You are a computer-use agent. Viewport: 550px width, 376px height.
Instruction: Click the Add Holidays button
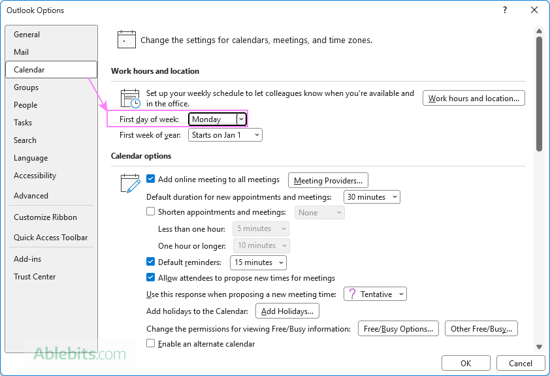[x=287, y=311]
